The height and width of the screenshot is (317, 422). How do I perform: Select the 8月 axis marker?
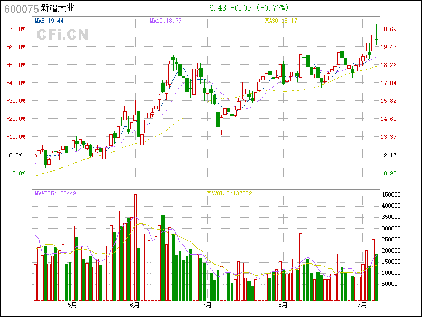coord(283,305)
